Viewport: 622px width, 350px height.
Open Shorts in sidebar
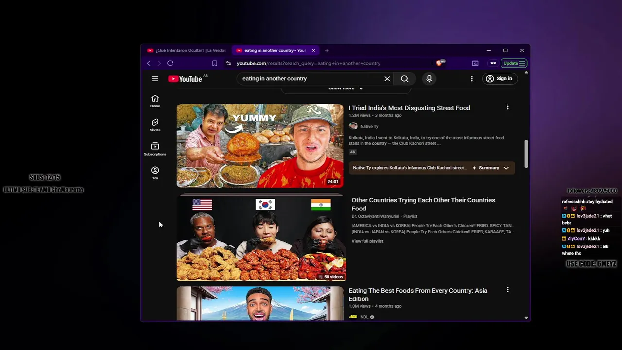click(x=155, y=125)
